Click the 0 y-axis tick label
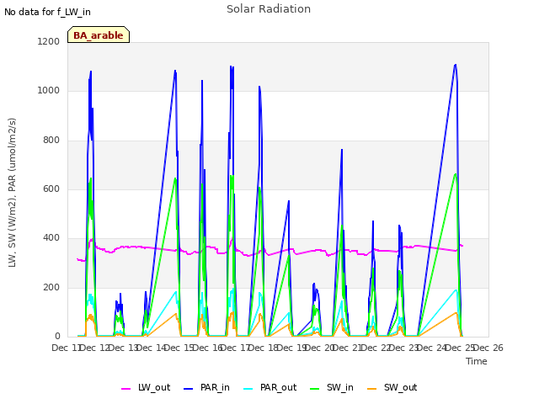 tap(57, 337)
